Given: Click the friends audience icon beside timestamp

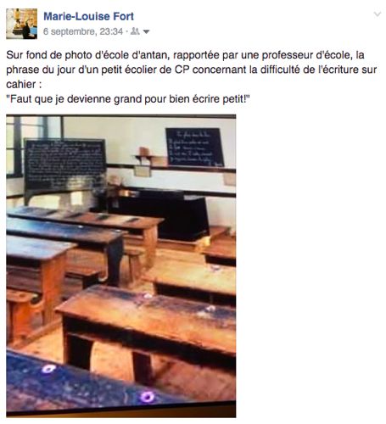Looking at the screenshot, I should coord(135,31).
